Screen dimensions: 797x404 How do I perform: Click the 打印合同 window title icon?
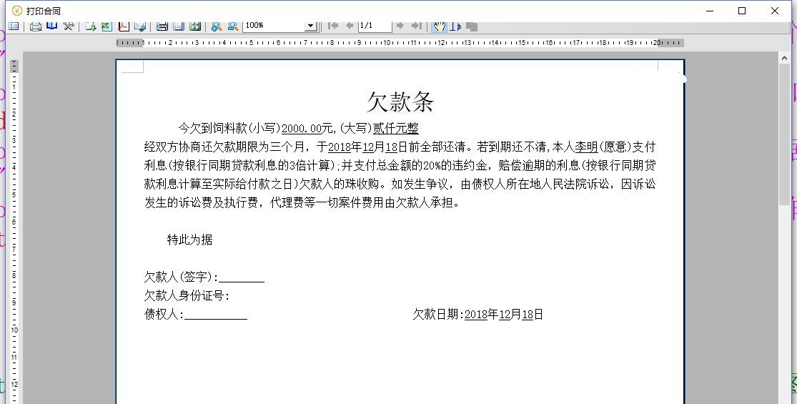16,11
